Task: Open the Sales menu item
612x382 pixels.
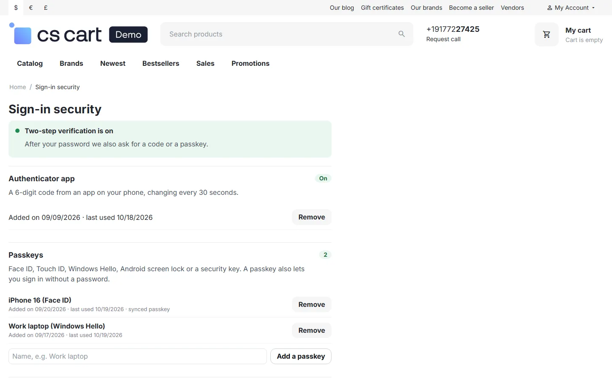Action: pos(205,63)
